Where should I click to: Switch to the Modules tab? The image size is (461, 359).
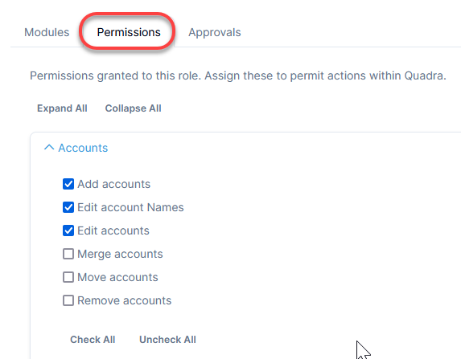click(x=47, y=32)
